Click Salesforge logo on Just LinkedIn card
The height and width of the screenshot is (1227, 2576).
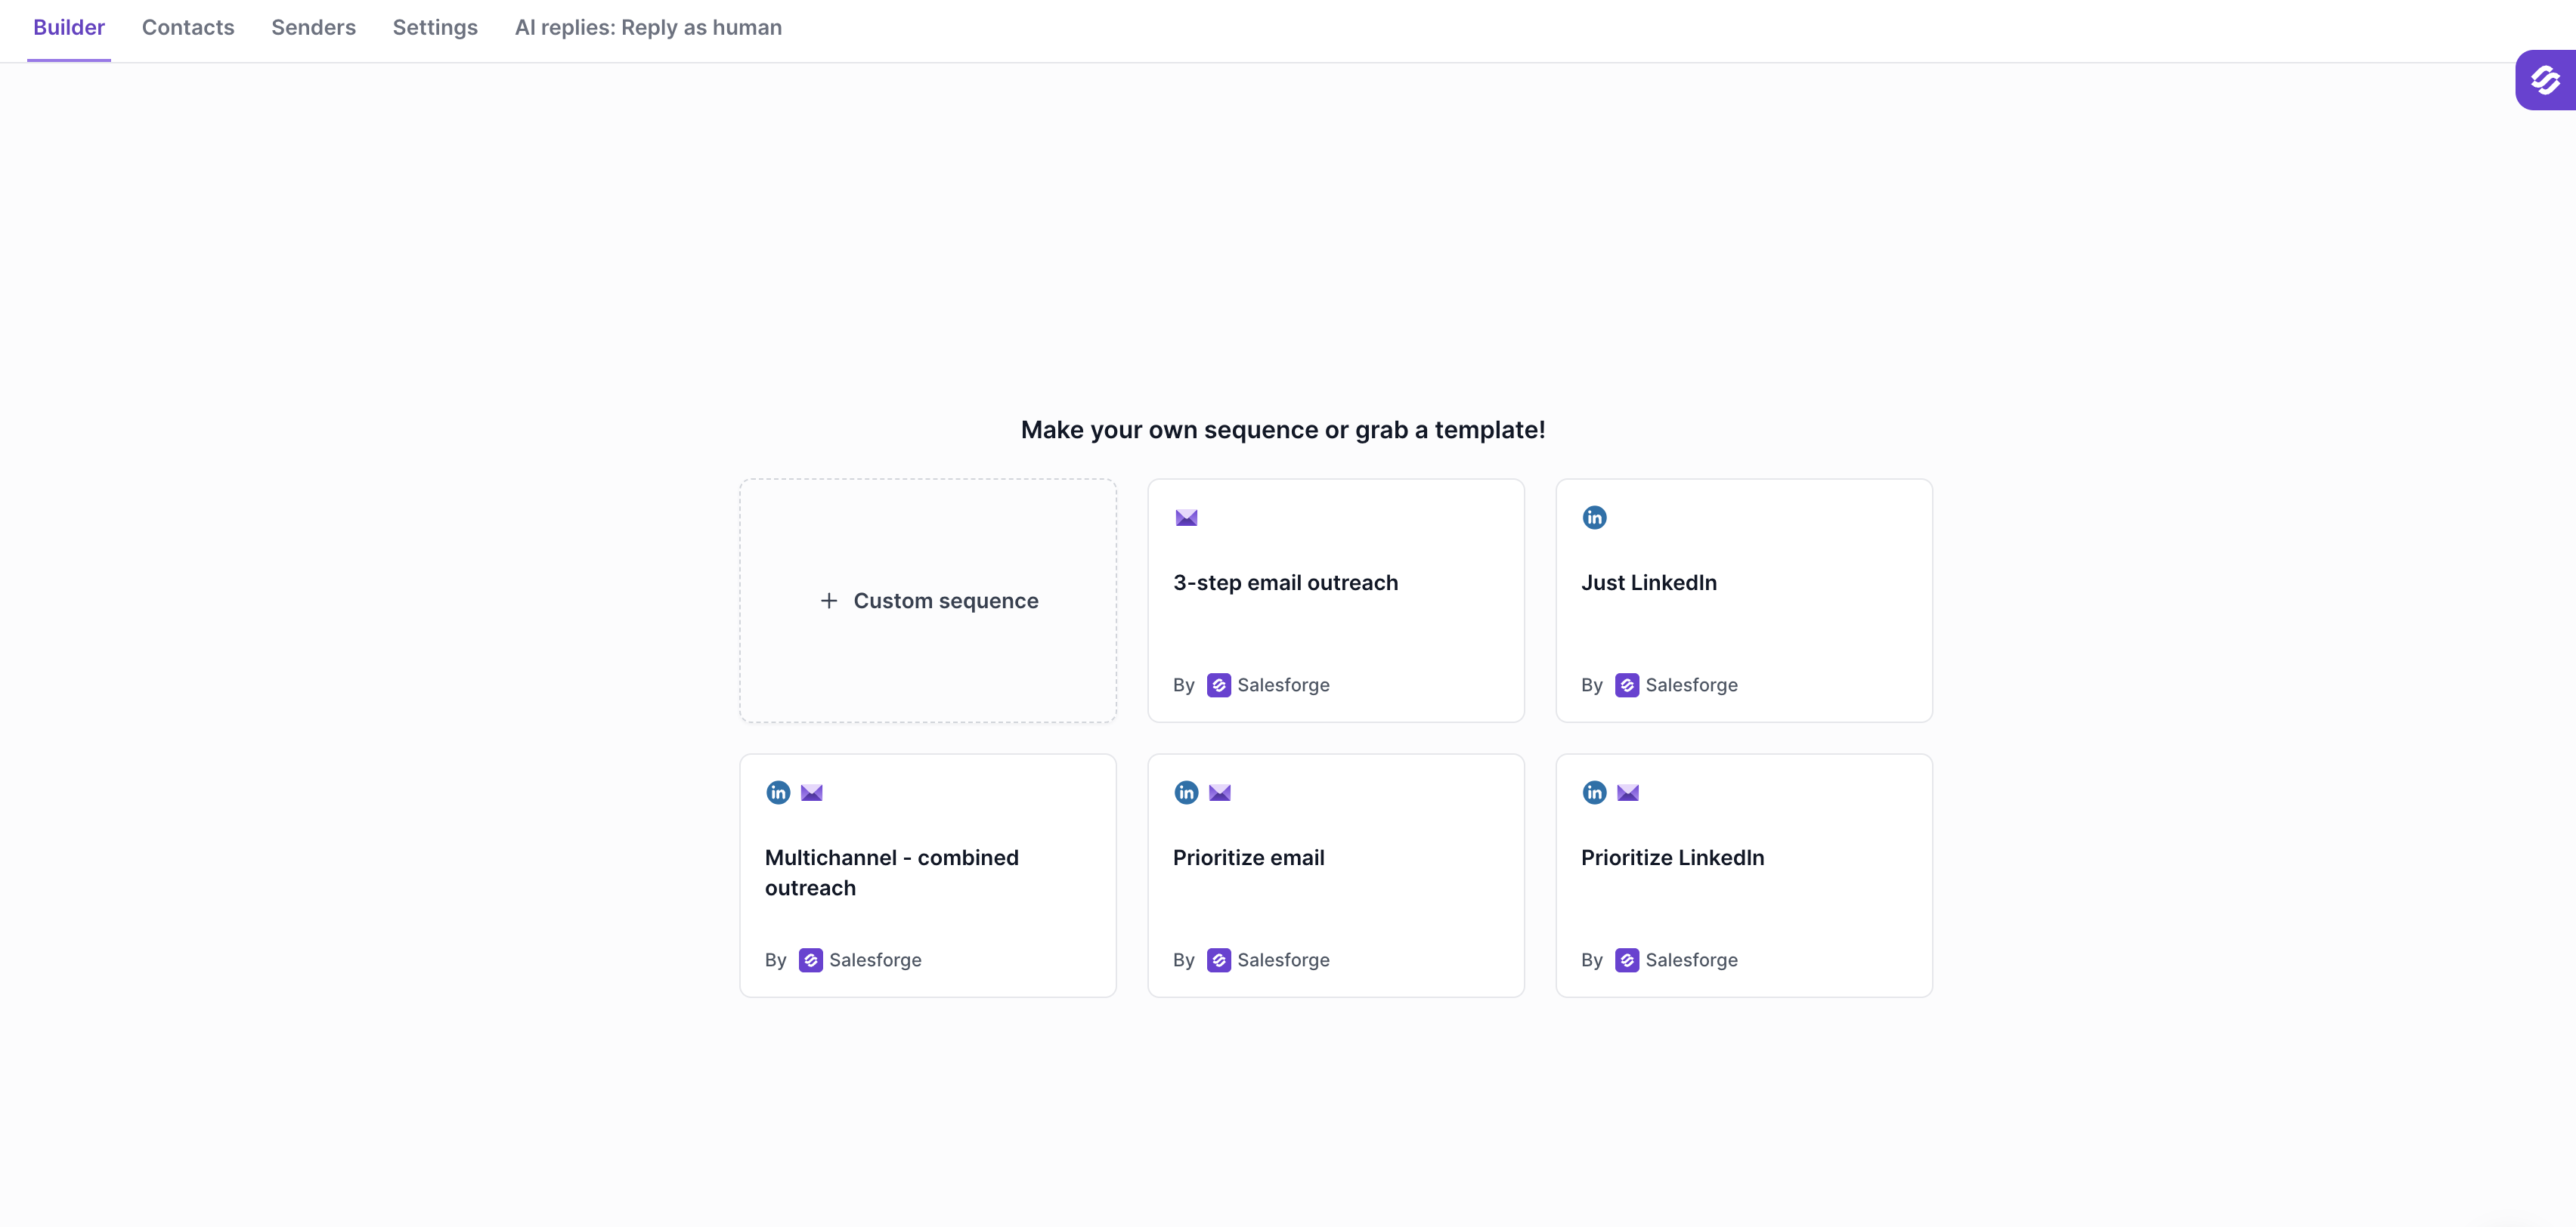1626,685
